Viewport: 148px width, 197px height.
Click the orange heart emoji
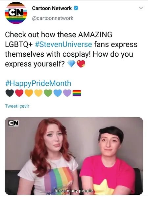point(29,93)
